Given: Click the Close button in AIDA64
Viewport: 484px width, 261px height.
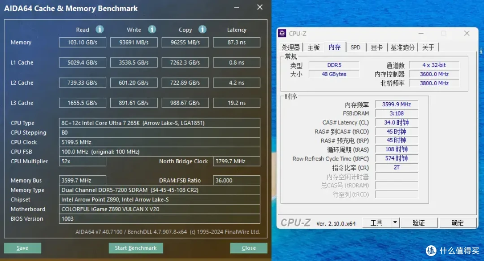Looking at the screenshot, I should pos(248,248).
